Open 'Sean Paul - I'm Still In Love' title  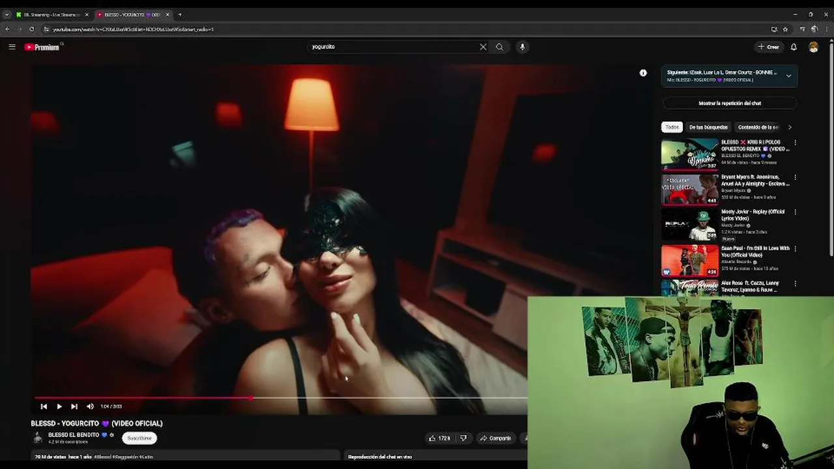(755, 251)
